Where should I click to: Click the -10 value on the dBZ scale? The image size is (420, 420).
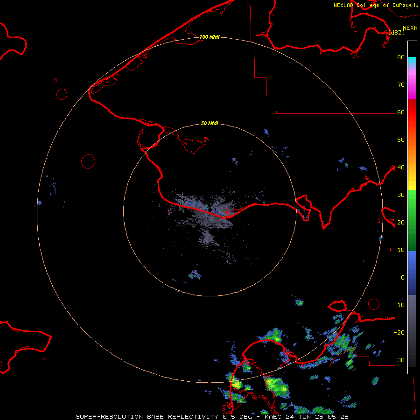point(399,305)
